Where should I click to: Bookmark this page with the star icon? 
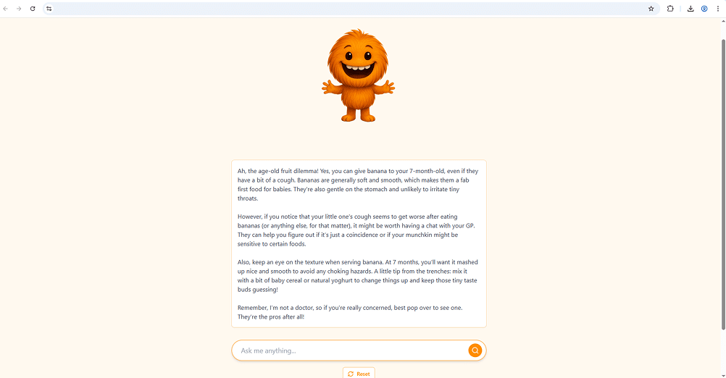pos(651,9)
